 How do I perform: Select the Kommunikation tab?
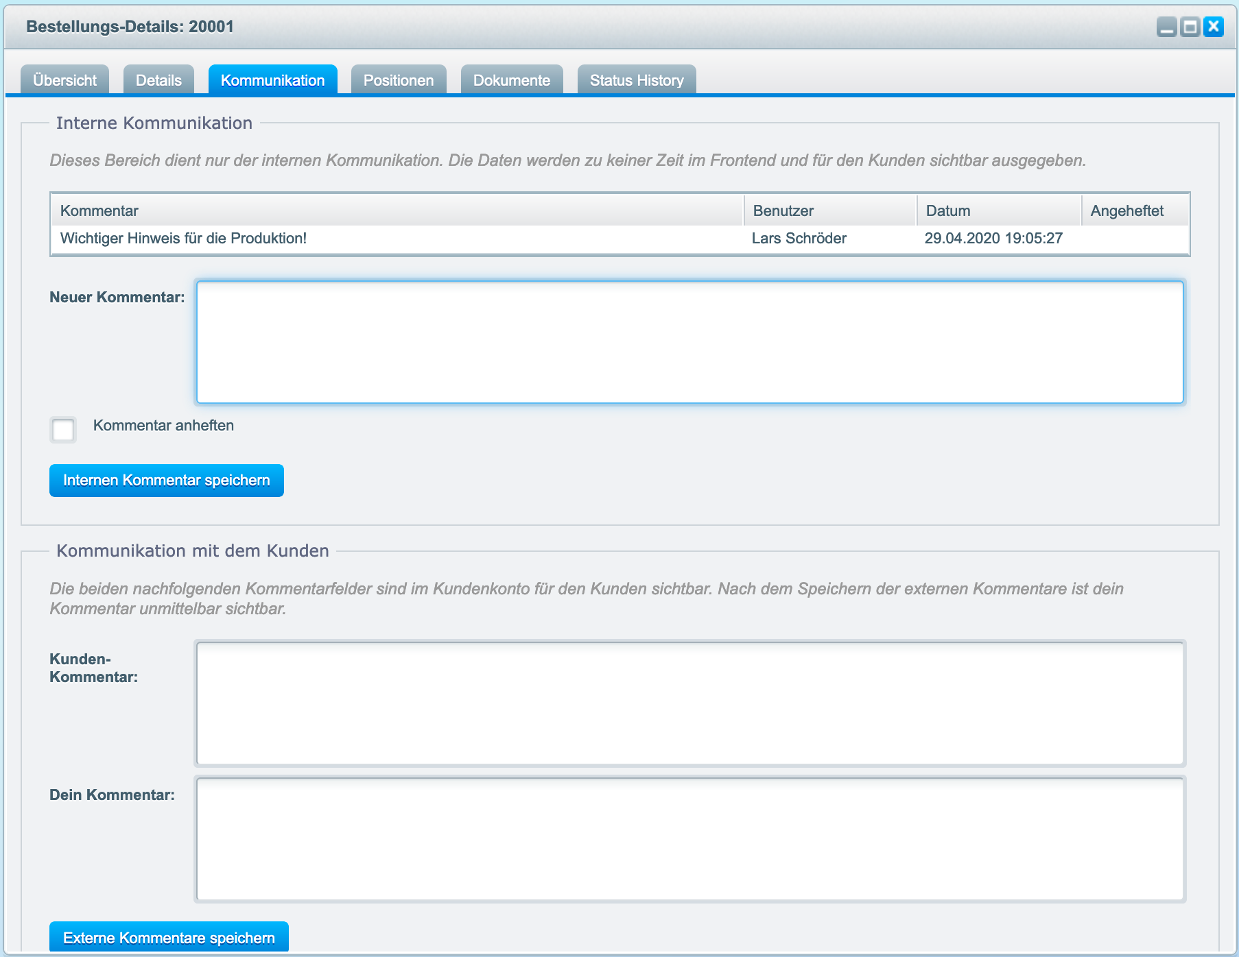pos(272,80)
